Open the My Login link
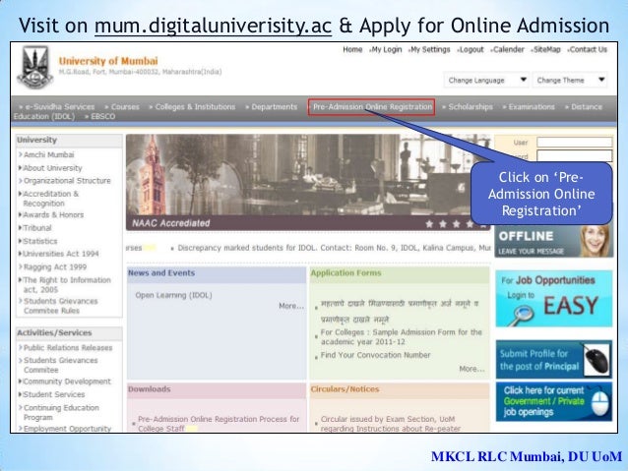628x471 pixels. click(387, 49)
